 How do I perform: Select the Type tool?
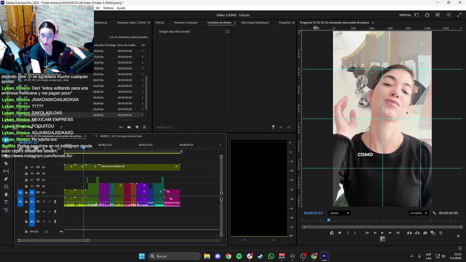tap(6, 202)
